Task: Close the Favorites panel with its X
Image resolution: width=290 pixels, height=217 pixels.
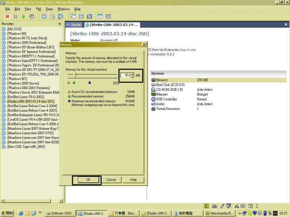Action: coord(60,24)
